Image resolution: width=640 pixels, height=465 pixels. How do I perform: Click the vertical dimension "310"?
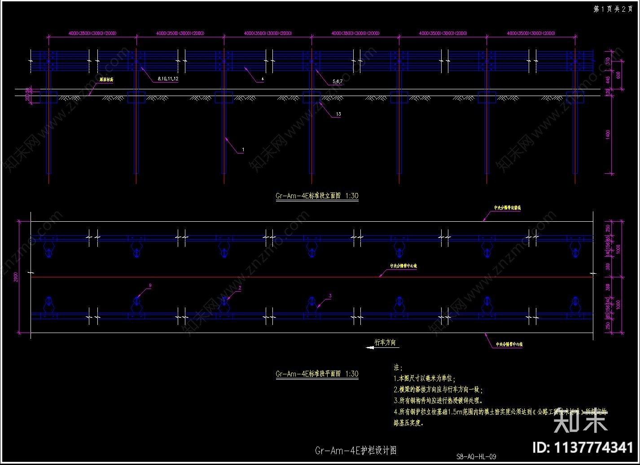pyautogui.click(x=608, y=61)
